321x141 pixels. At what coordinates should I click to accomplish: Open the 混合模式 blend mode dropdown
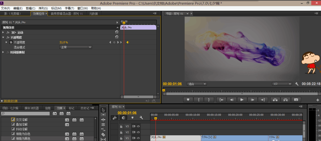[x=76, y=47]
